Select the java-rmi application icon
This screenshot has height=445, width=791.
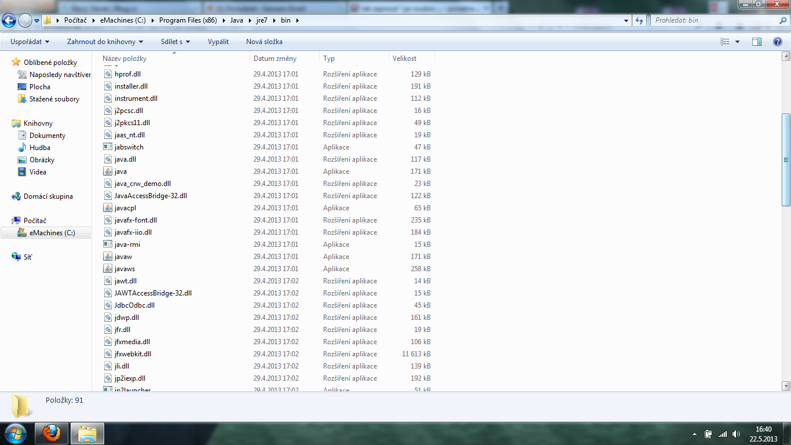[x=108, y=245]
